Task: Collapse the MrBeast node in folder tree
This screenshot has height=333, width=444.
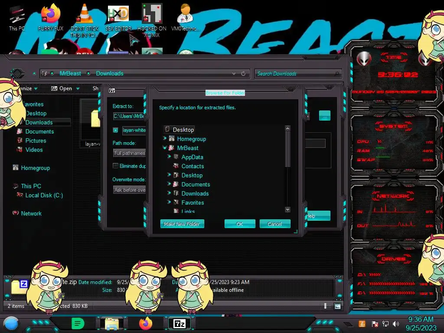Action: [x=164, y=147]
